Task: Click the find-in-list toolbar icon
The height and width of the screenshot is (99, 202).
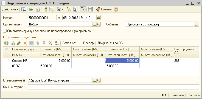Action: pos(24,10)
